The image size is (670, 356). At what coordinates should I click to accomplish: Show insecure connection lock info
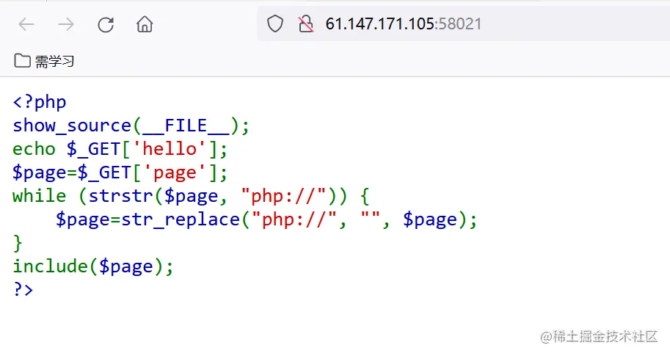[x=305, y=24]
